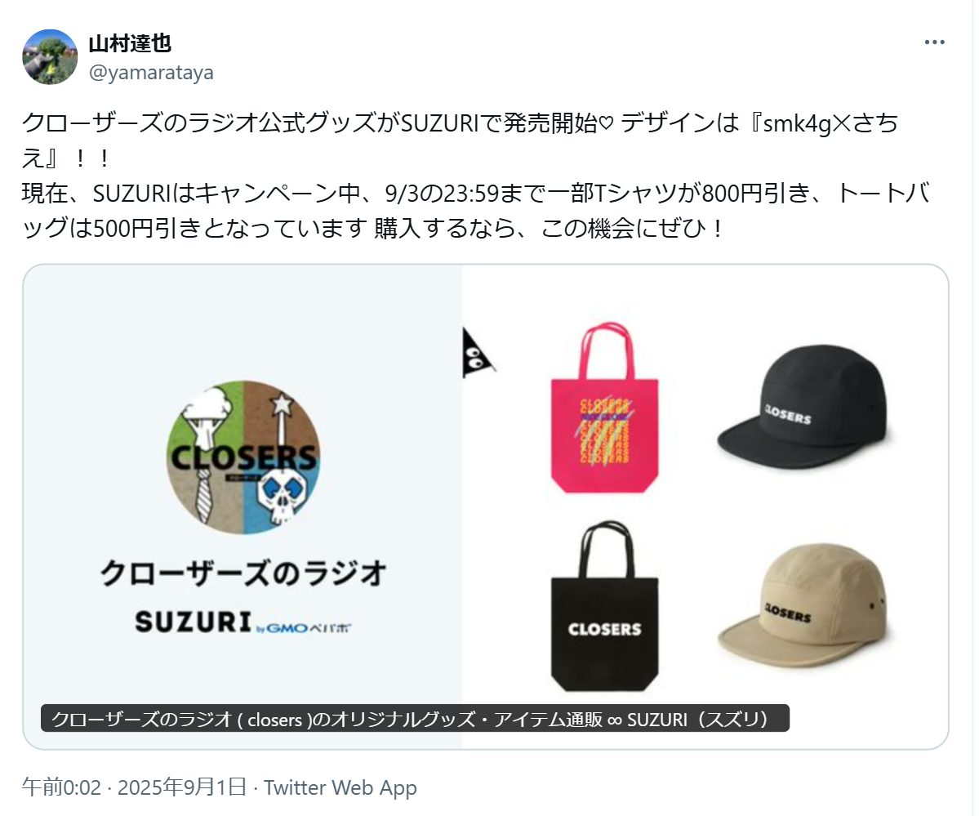Open the link card caption bar
Image resolution: width=979 pixels, height=816 pixels.
(x=416, y=719)
